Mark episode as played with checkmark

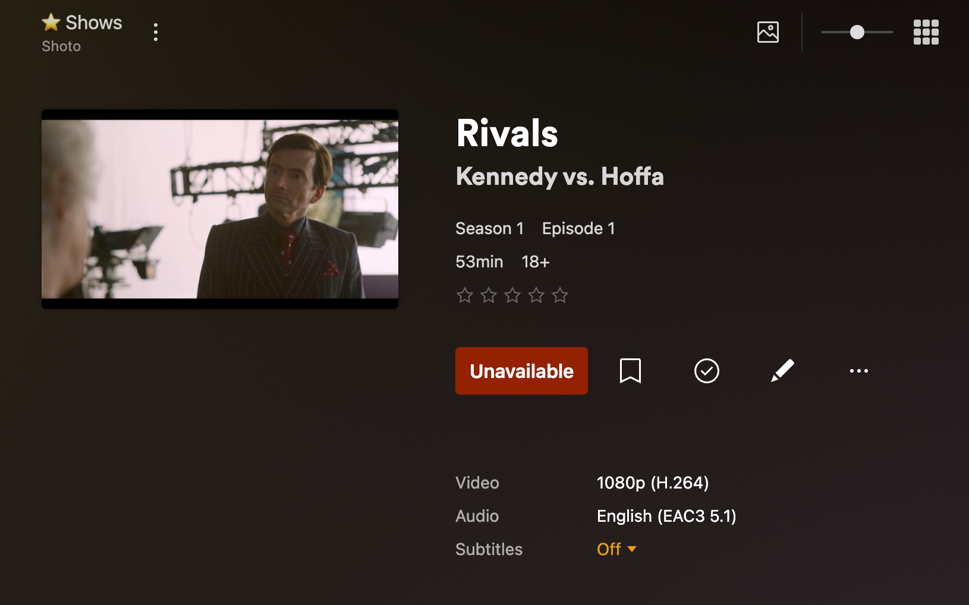(x=706, y=371)
